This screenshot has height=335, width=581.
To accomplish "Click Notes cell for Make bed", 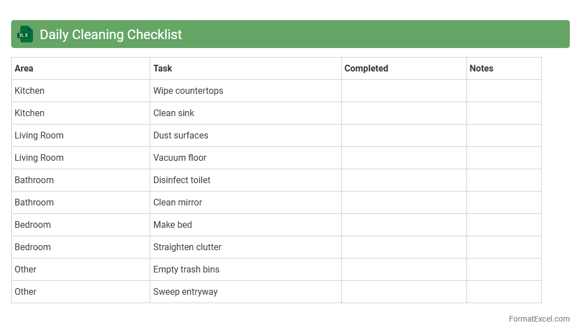I will click(x=504, y=224).
